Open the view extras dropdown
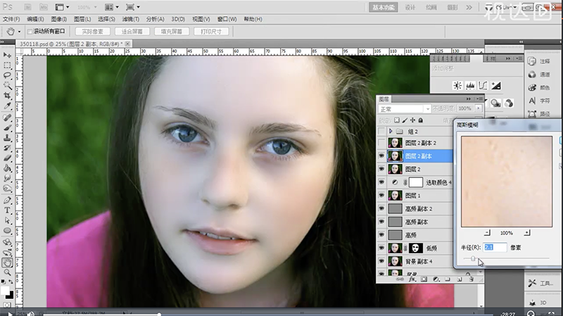563x316 pixels. [x=62, y=7]
